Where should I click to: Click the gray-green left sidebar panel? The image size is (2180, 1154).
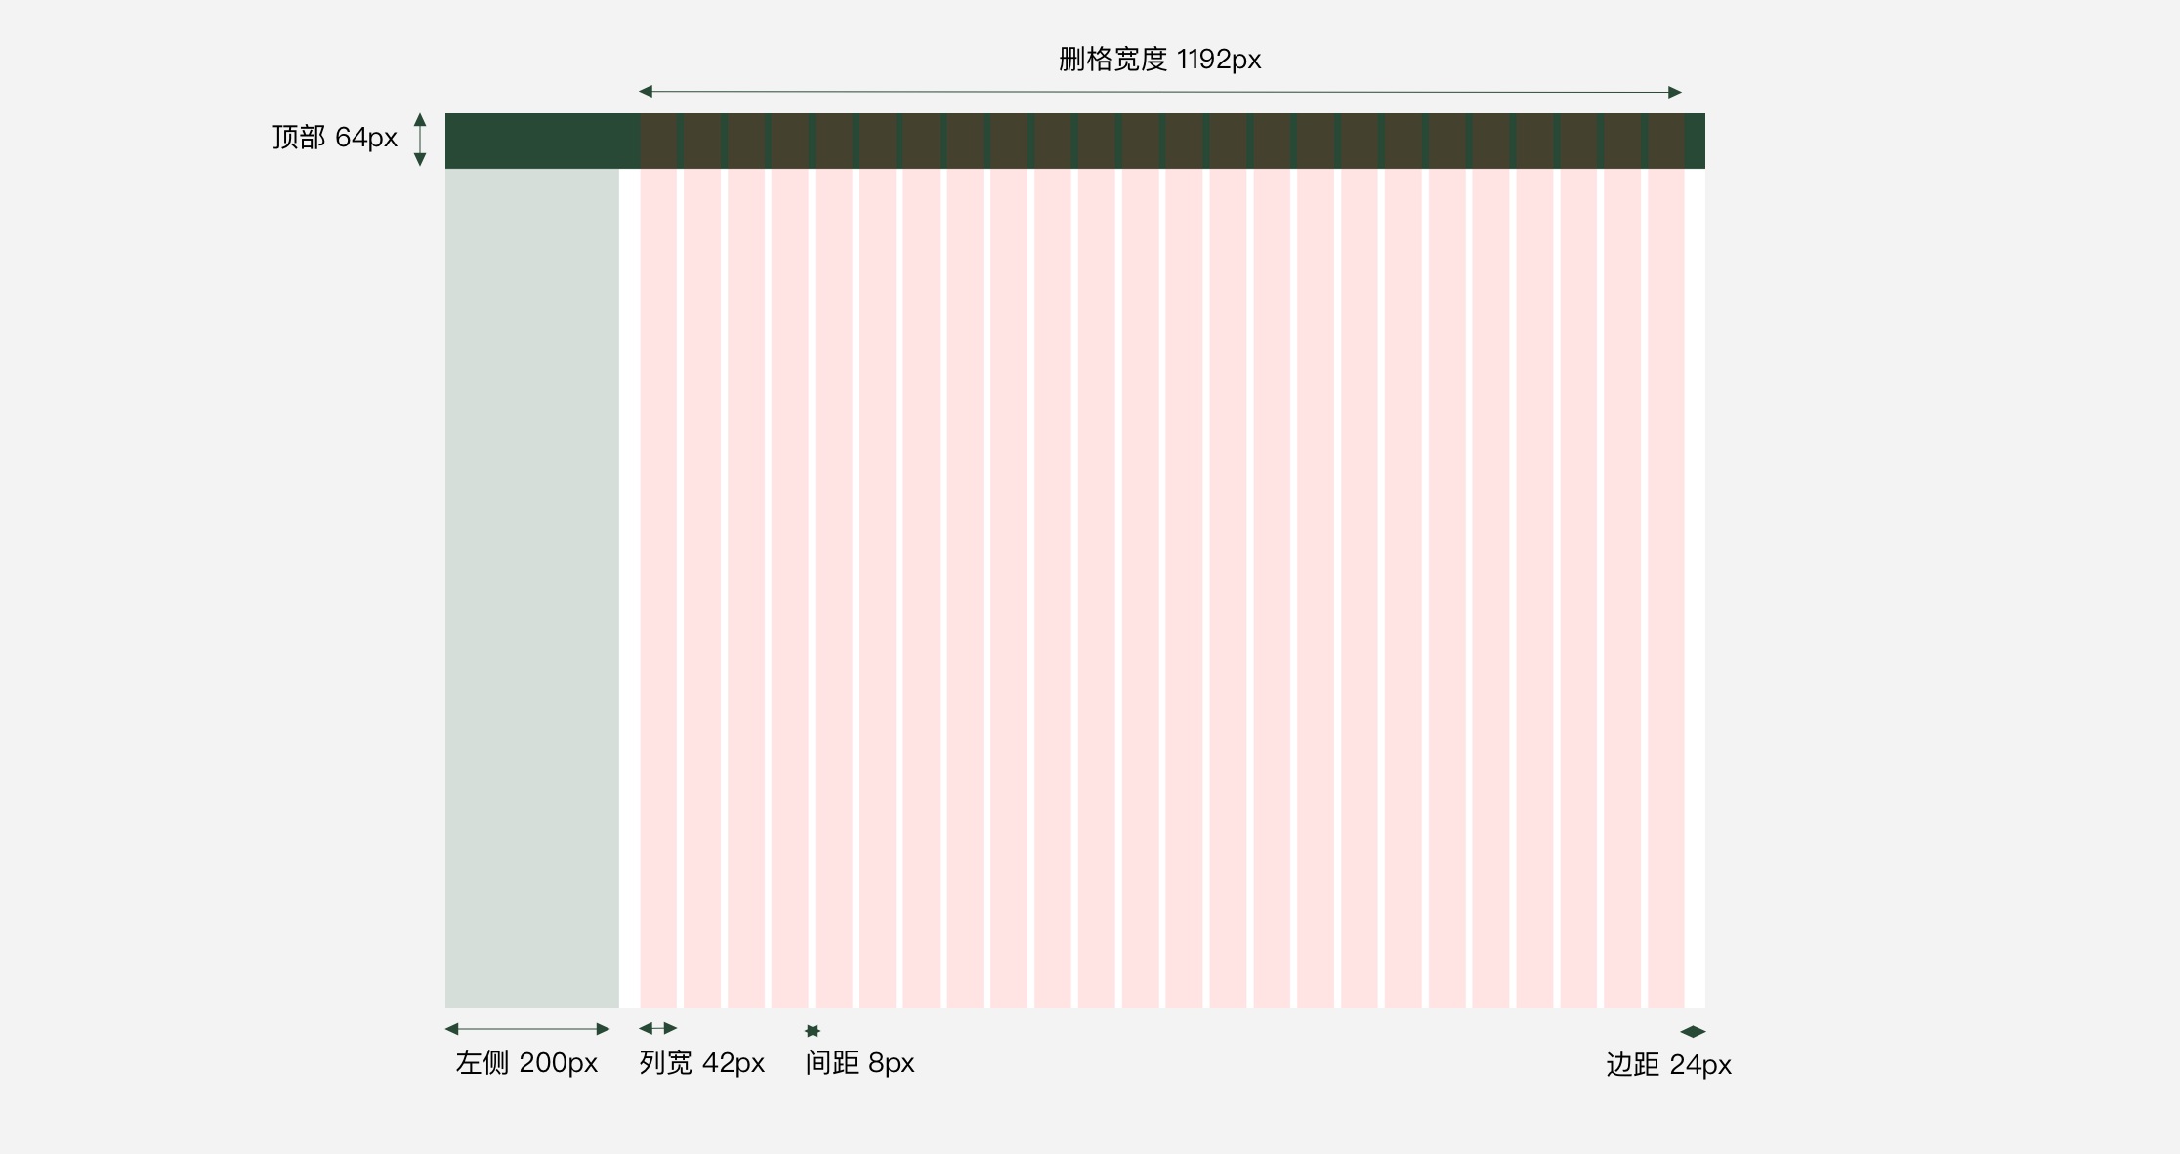[x=531, y=586]
